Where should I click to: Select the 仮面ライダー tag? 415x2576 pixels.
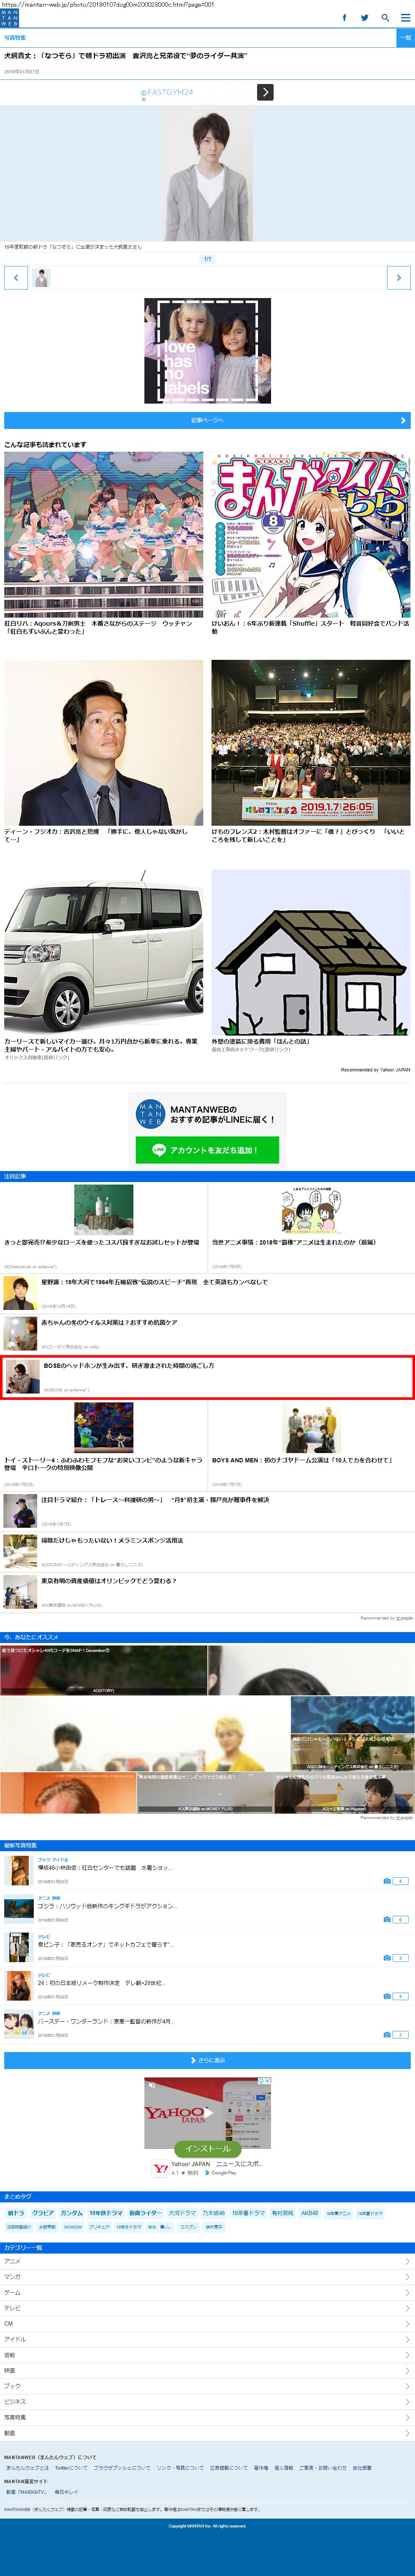pyautogui.click(x=144, y=2213)
